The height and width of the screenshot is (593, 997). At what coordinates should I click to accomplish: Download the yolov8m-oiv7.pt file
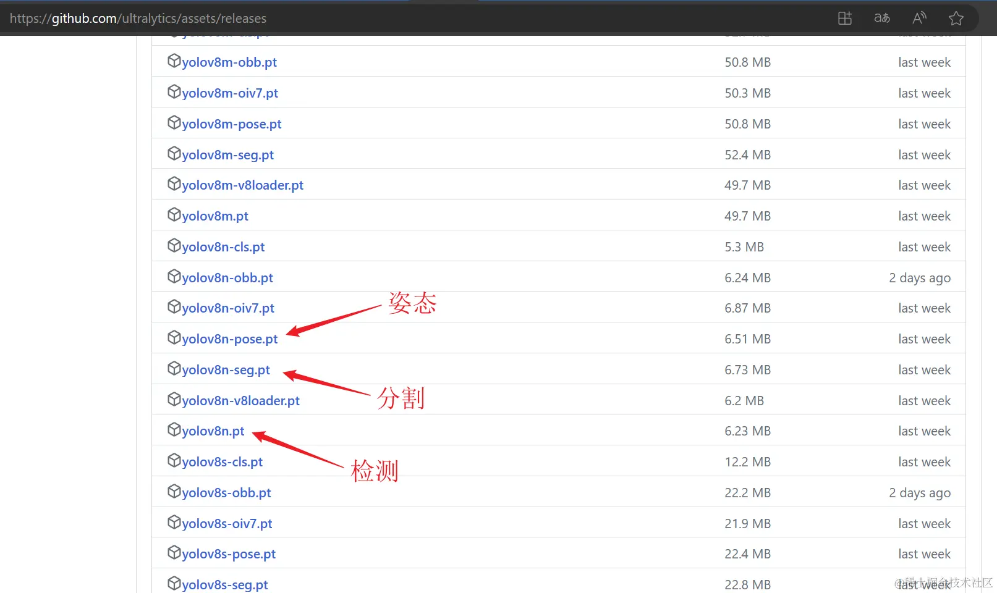point(230,93)
